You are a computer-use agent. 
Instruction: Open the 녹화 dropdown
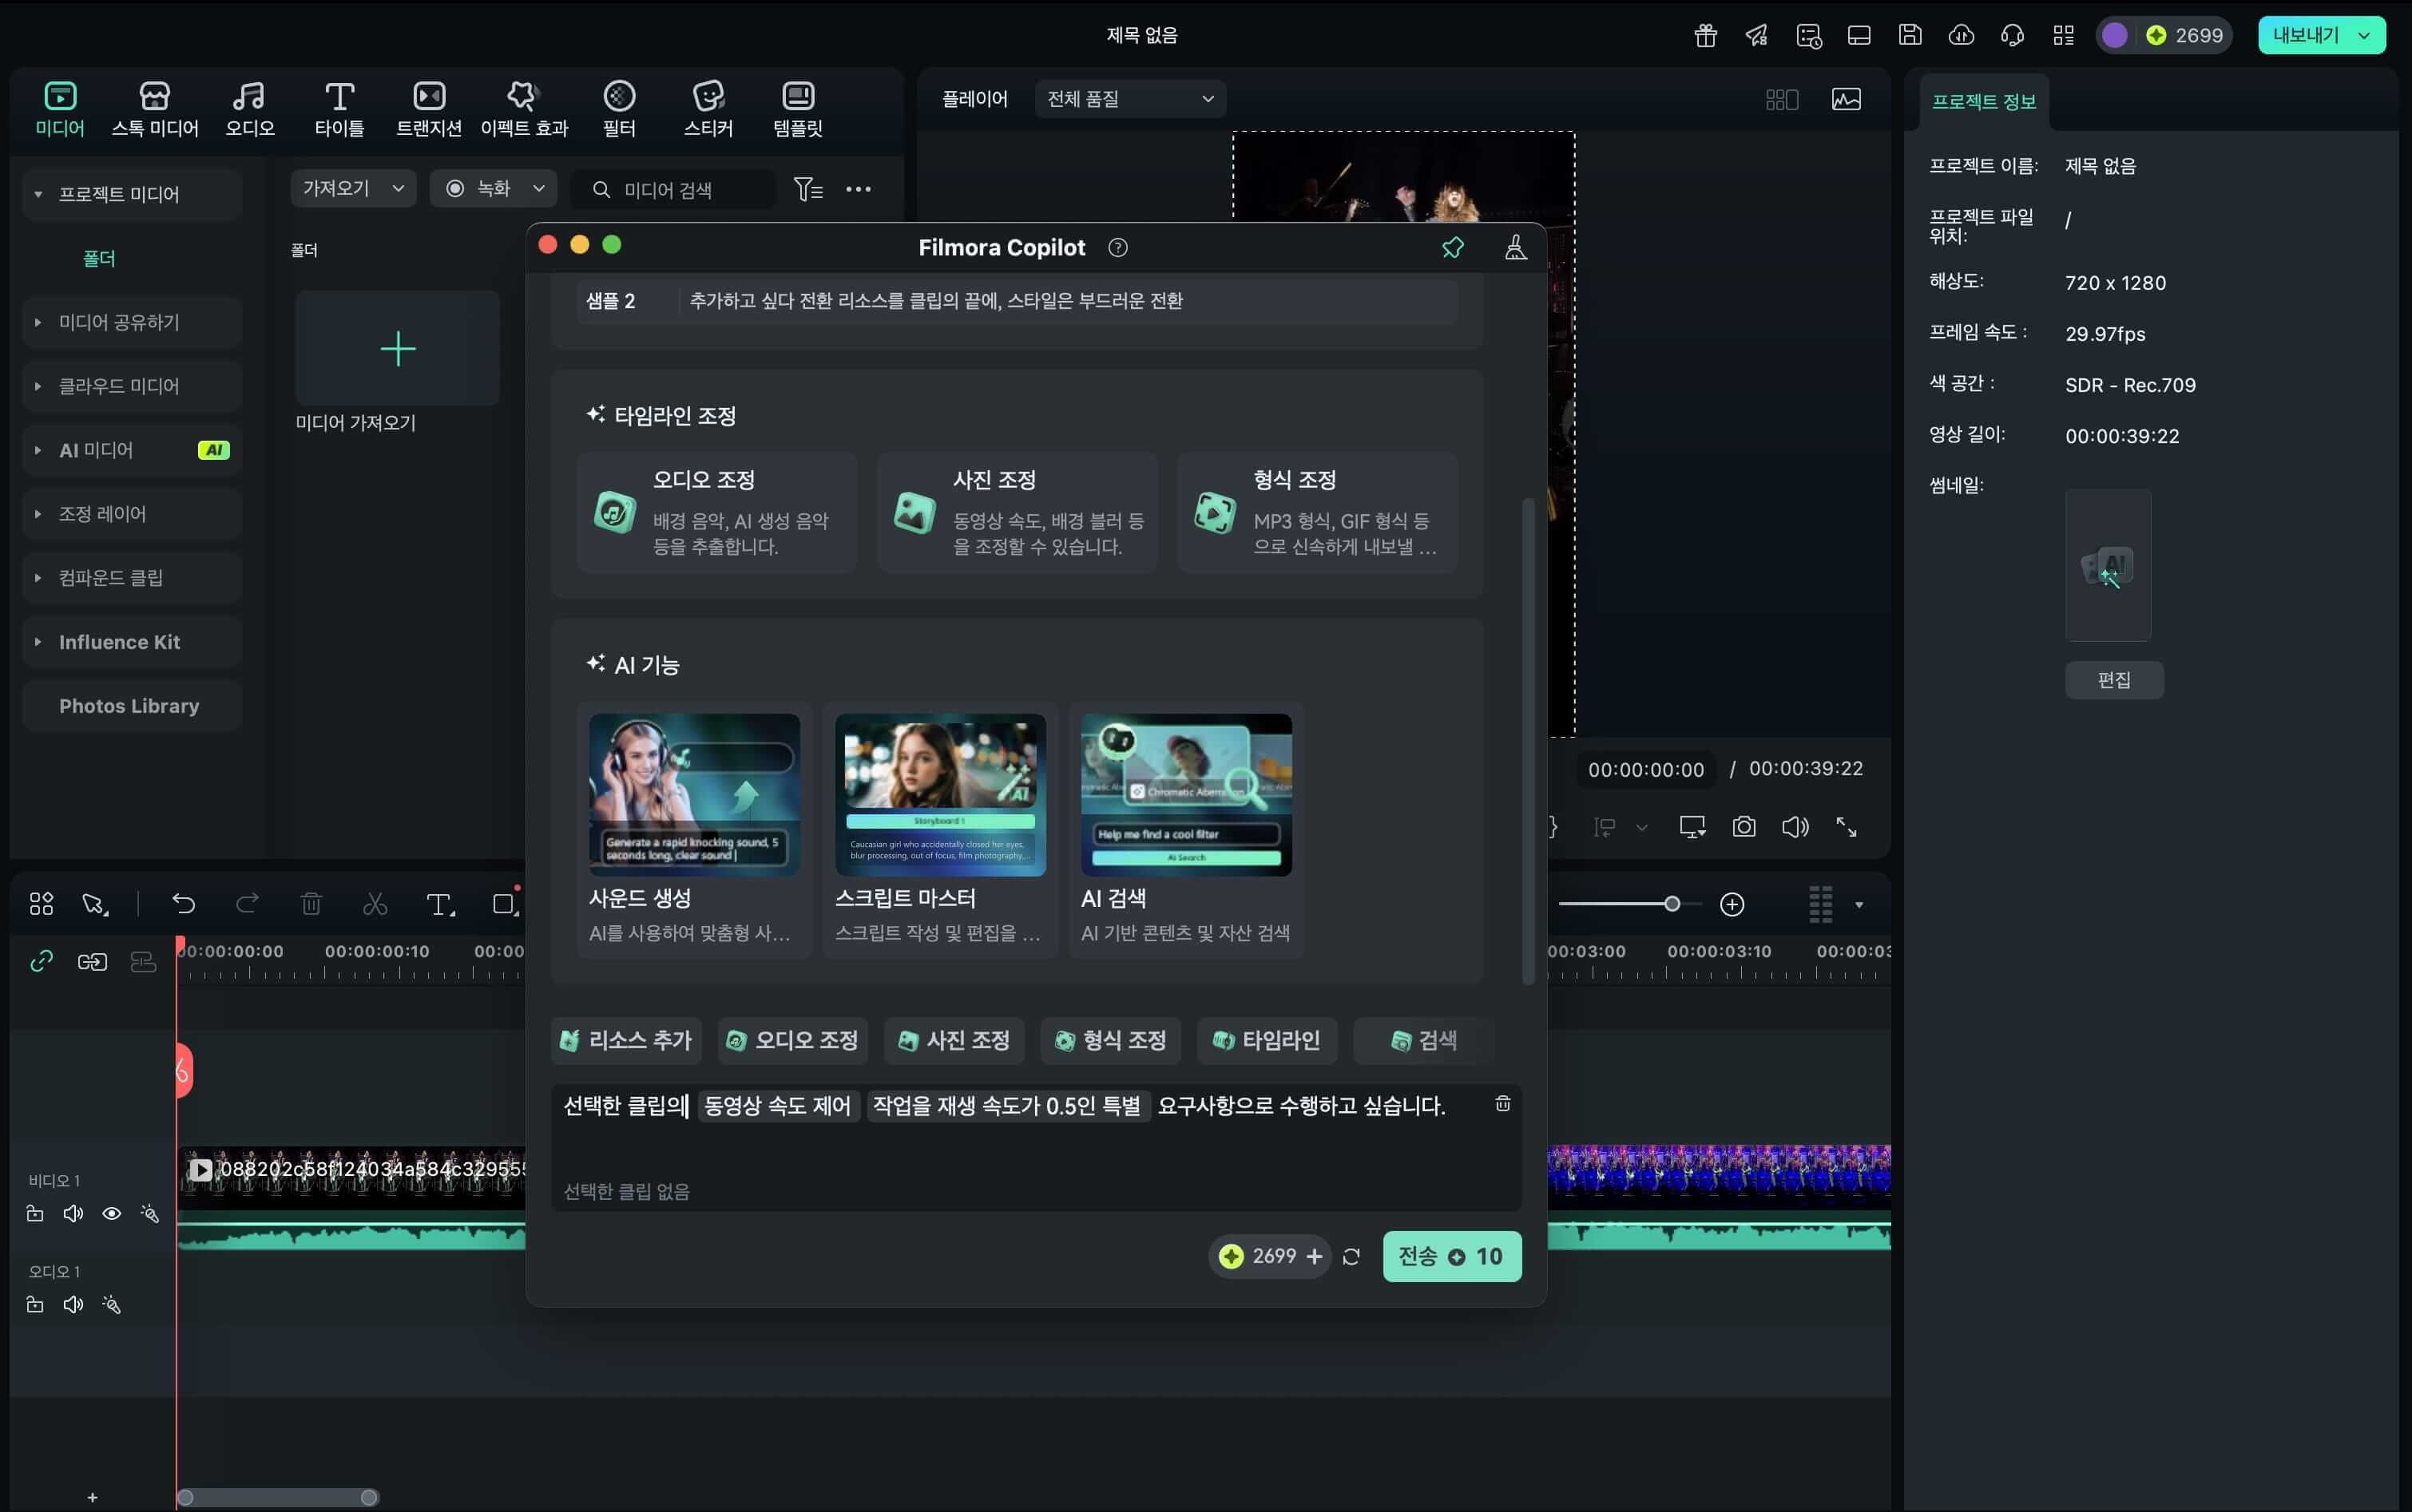click(494, 188)
